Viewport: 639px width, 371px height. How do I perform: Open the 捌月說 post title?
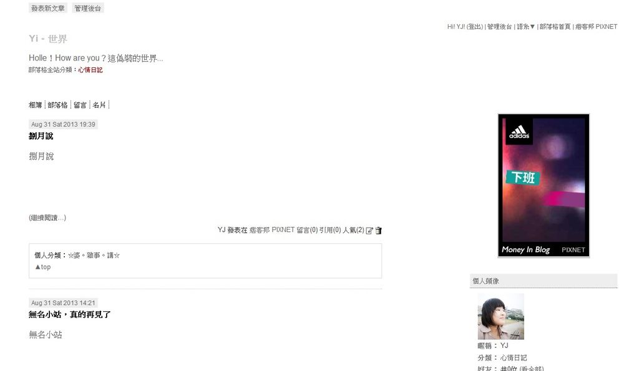(41, 136)
